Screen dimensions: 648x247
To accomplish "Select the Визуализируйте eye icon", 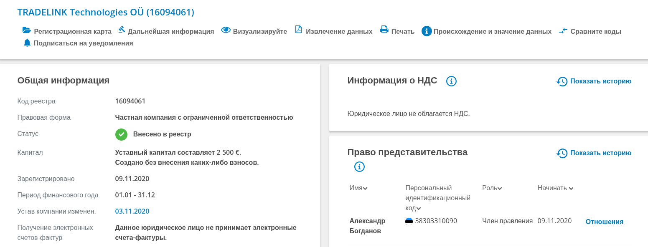I will tap(226, 30).
